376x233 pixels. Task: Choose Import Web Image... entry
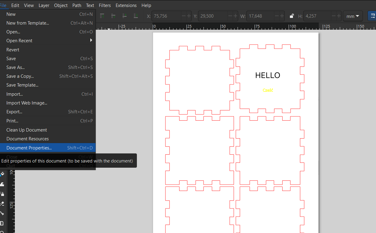pos(48,103)
